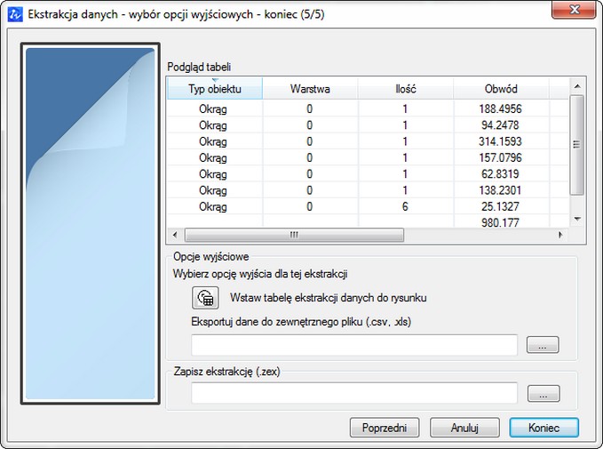
Task: Click the Obwód column header
Action: pos(501,89)
